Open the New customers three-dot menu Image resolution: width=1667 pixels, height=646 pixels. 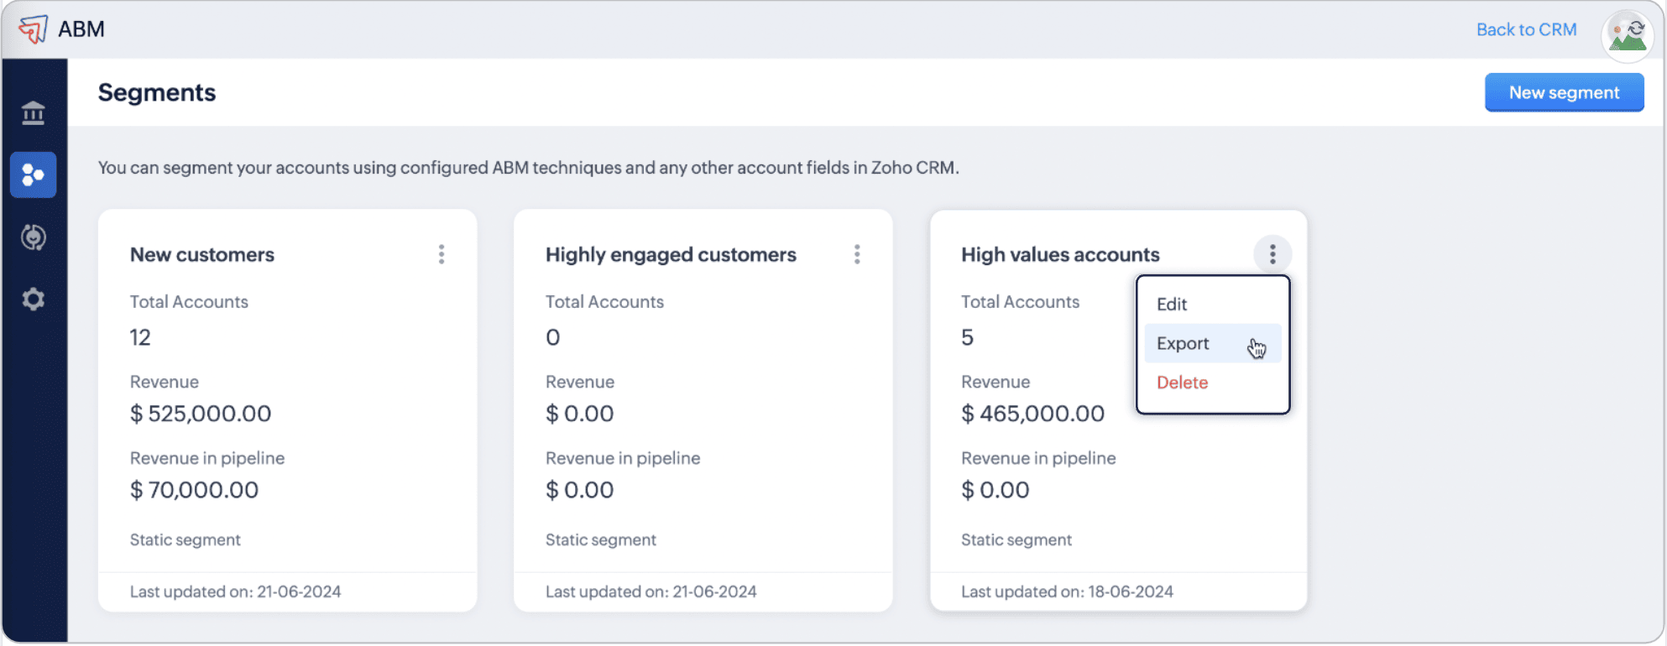442,254
